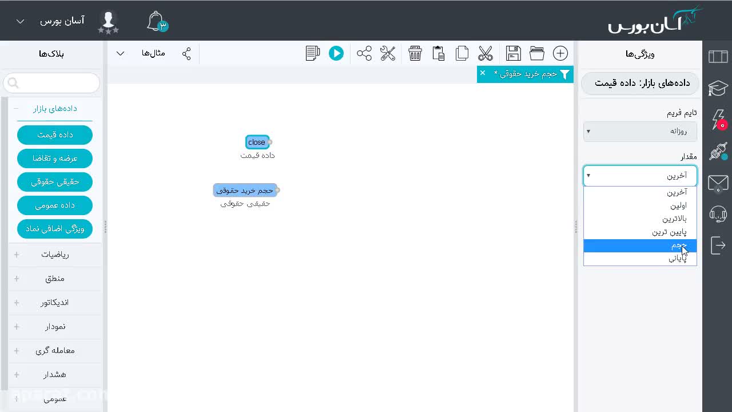Screen dimensions: 732x412
Task: Open the تایم فریم روزانه dropdown
Action: [640, 131]
